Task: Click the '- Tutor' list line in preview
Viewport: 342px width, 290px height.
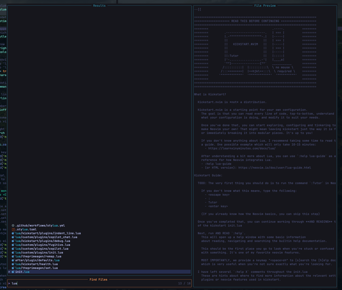Action: [211, 202]
